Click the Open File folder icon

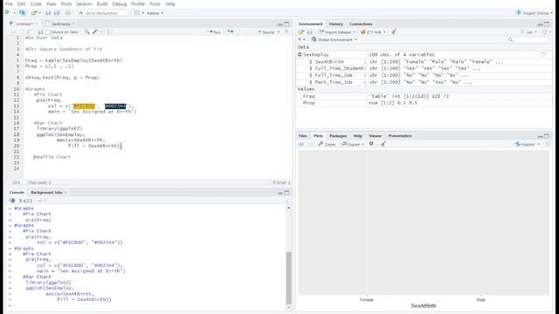click(33, 13)
